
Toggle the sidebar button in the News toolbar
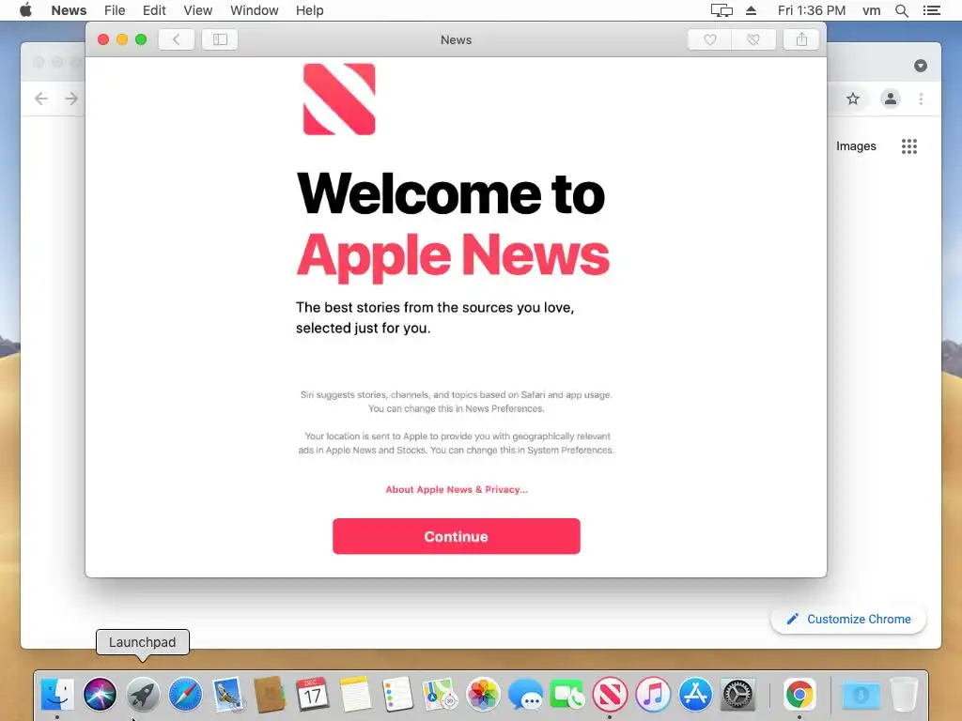tap(220, 39)
